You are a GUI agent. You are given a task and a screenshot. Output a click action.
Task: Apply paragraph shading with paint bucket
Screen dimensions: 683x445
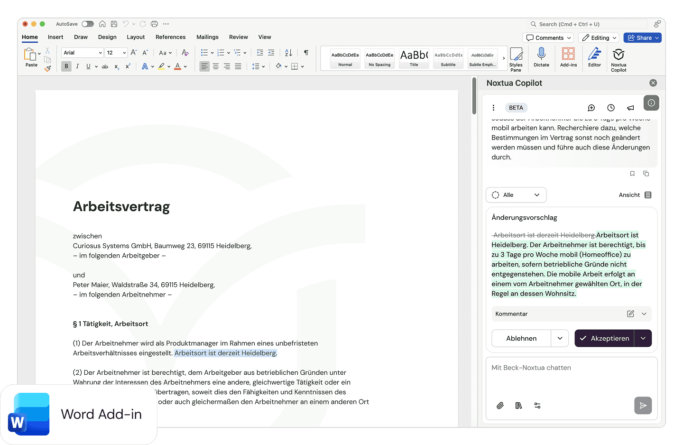point(278,66)
